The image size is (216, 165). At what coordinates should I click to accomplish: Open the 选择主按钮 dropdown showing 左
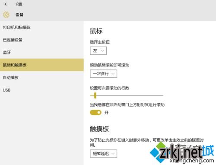coord(98,51)
